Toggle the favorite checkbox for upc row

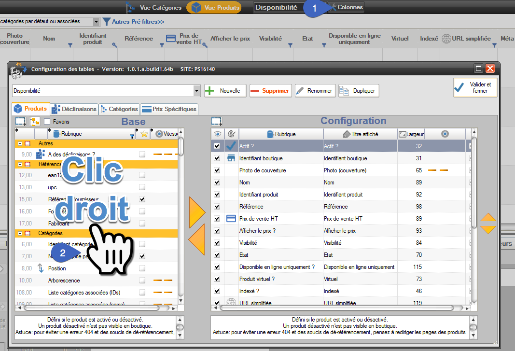142,187
